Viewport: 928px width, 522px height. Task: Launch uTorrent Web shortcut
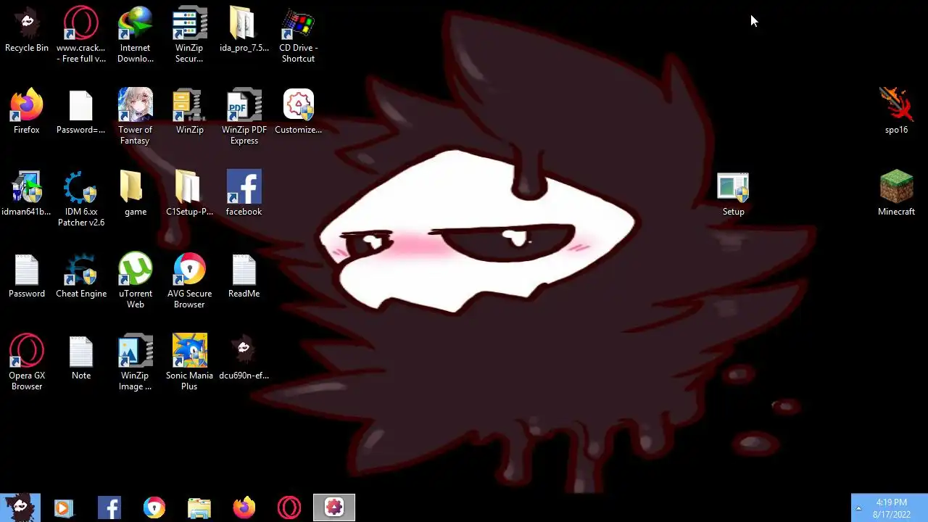(x=136, y=281)
